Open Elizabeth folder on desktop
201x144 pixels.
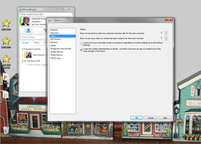(6, 96)
